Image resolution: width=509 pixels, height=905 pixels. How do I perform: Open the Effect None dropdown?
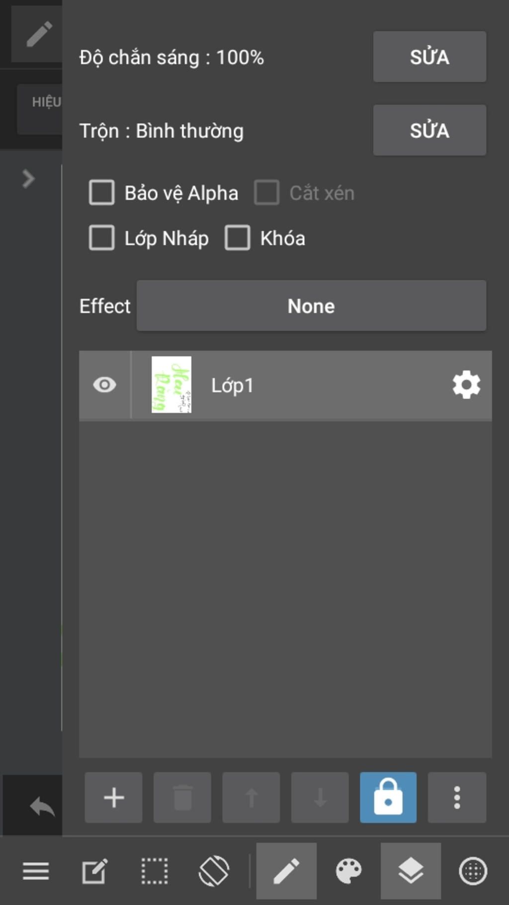[311, 306]
